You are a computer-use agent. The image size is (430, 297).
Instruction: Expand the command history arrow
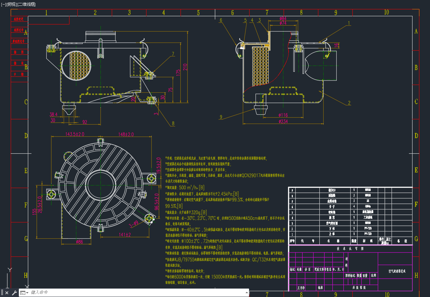[247, 293]
